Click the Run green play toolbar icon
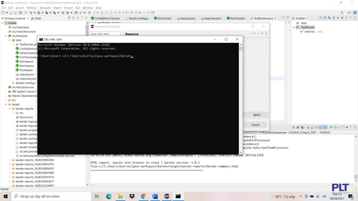Screen dimensions: 358x201 coord(39,13)
